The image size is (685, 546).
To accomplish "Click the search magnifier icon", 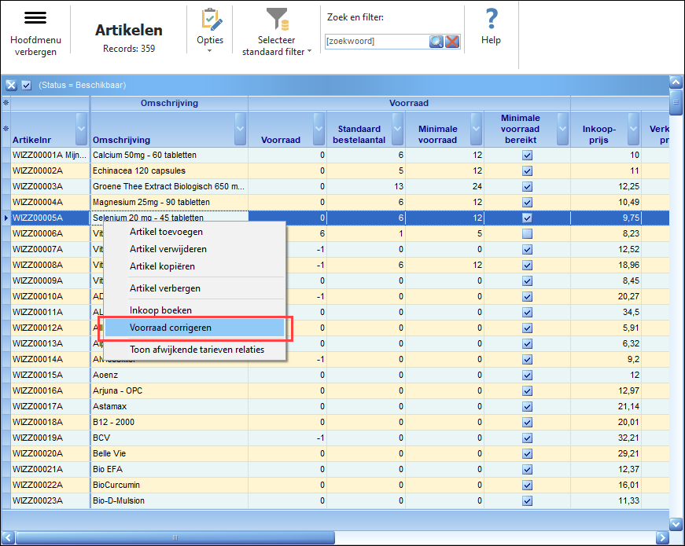I will click(436, 42).
